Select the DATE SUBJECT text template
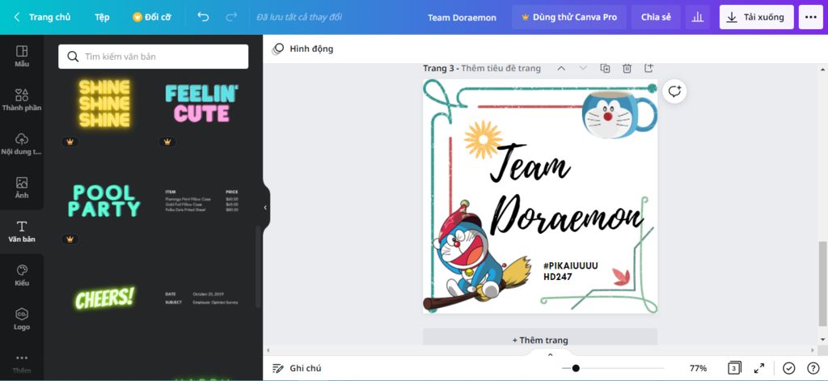This screenshot has height=381, width=828. 201,298
